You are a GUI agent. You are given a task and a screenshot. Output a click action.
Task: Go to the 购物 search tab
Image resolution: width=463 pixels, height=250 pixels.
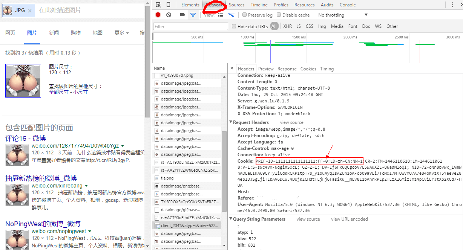click(x=75, y=33)
